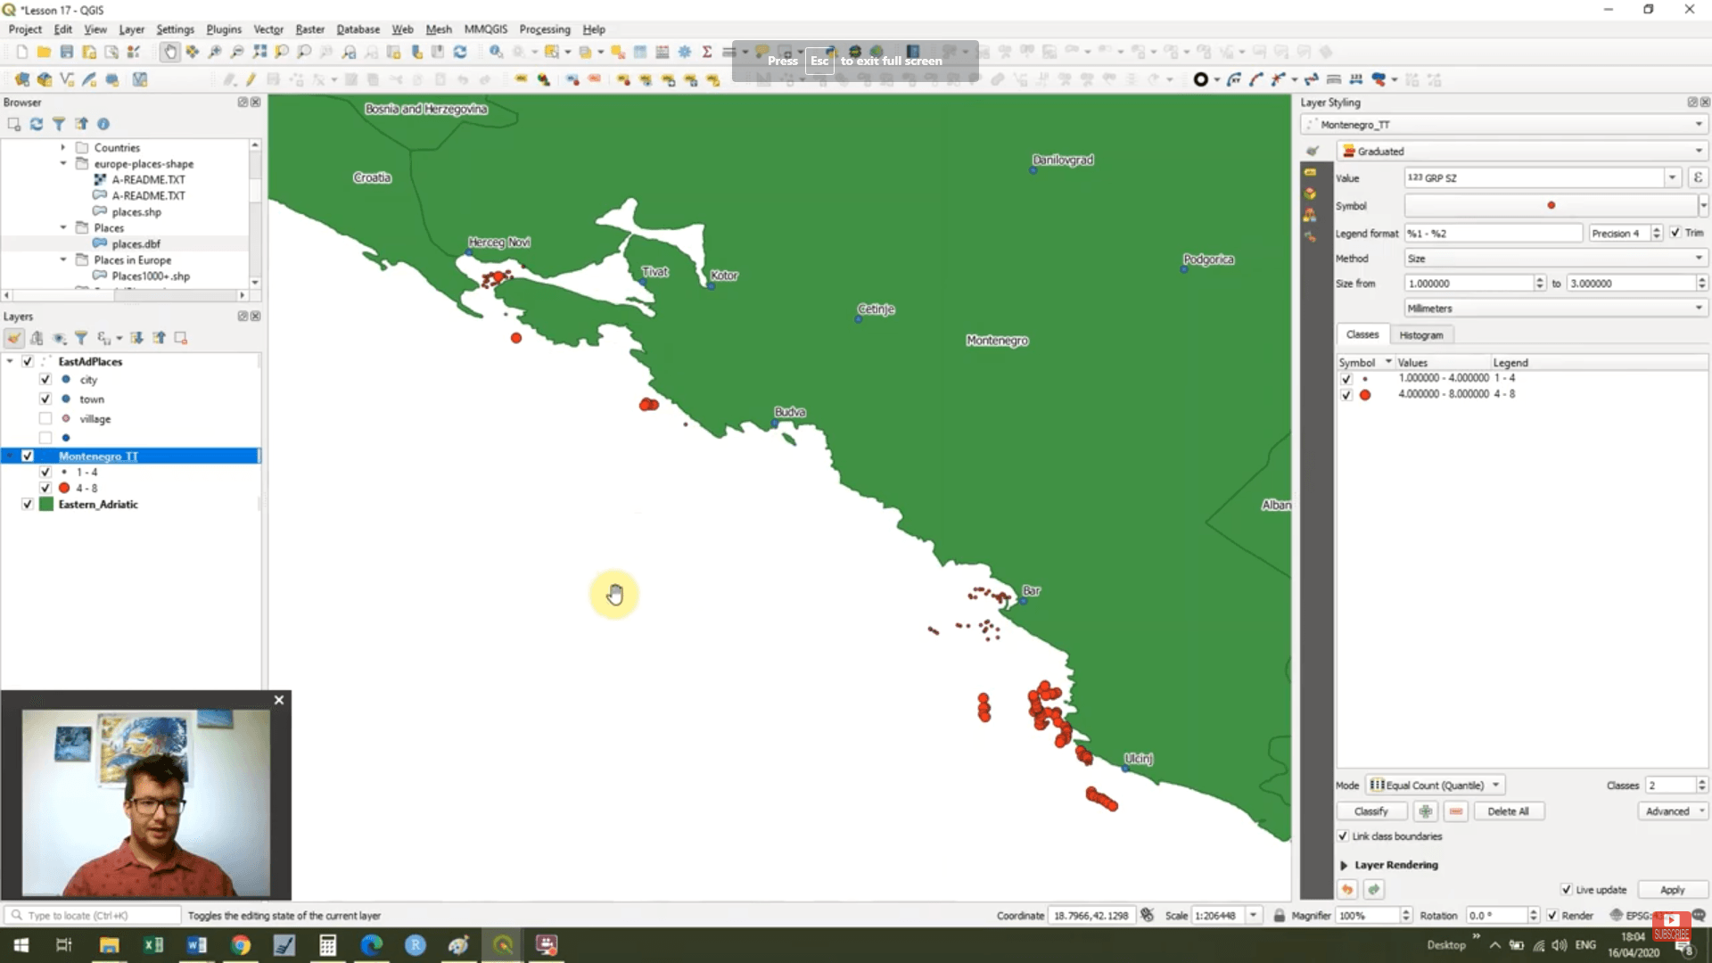Open the Vector menu

tap(267, 29)
